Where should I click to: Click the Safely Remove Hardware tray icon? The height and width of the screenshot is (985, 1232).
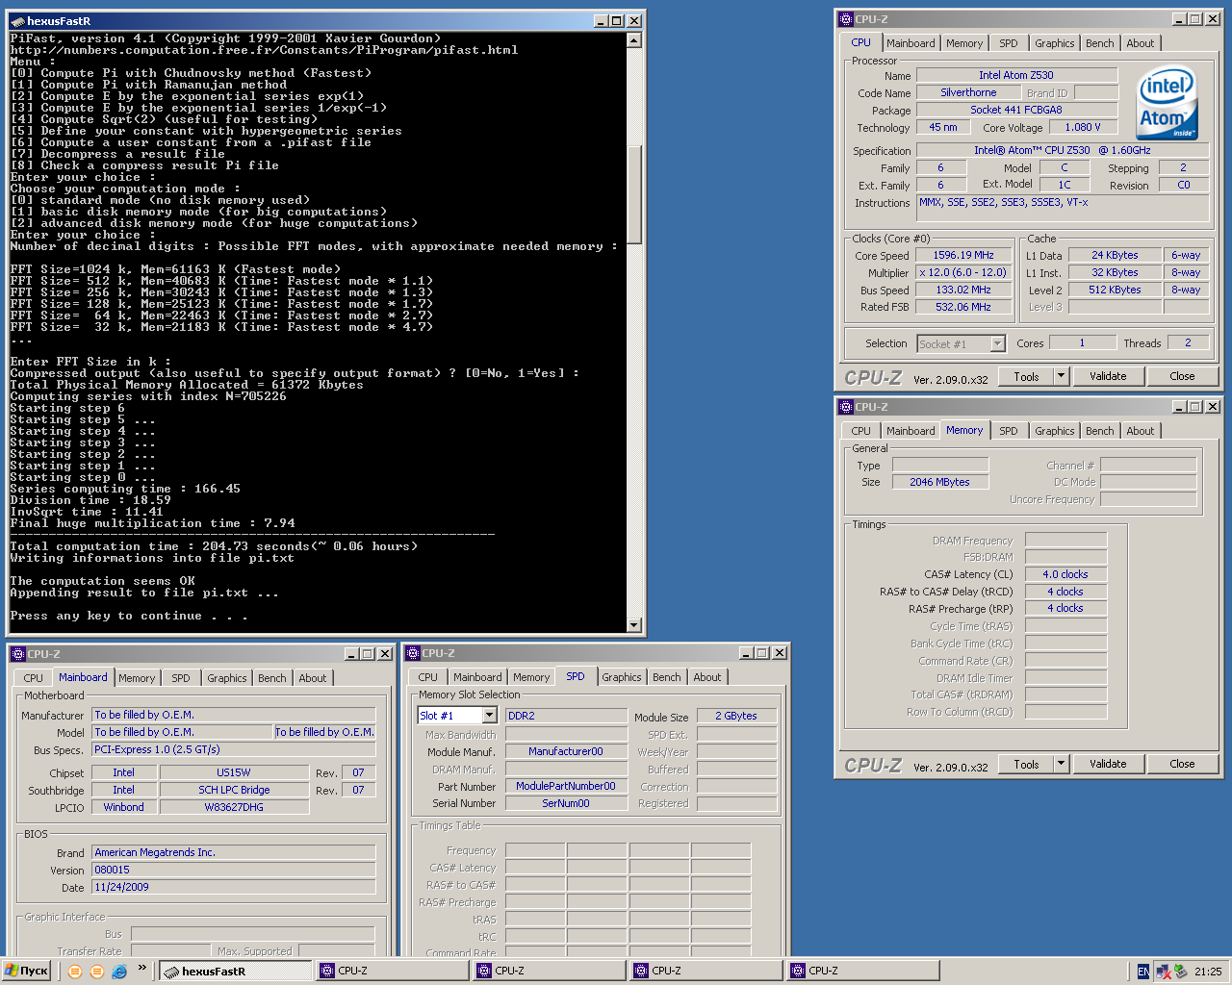click(1180, 972)
